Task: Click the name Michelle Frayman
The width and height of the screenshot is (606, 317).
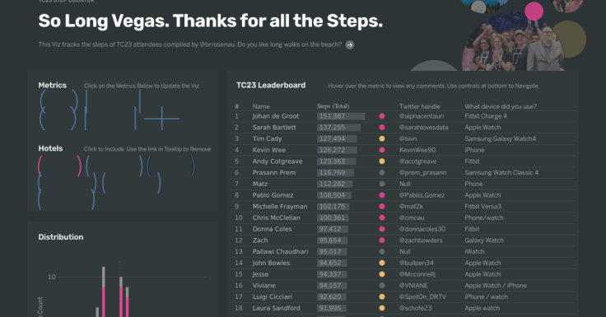Action: point(280,207)
